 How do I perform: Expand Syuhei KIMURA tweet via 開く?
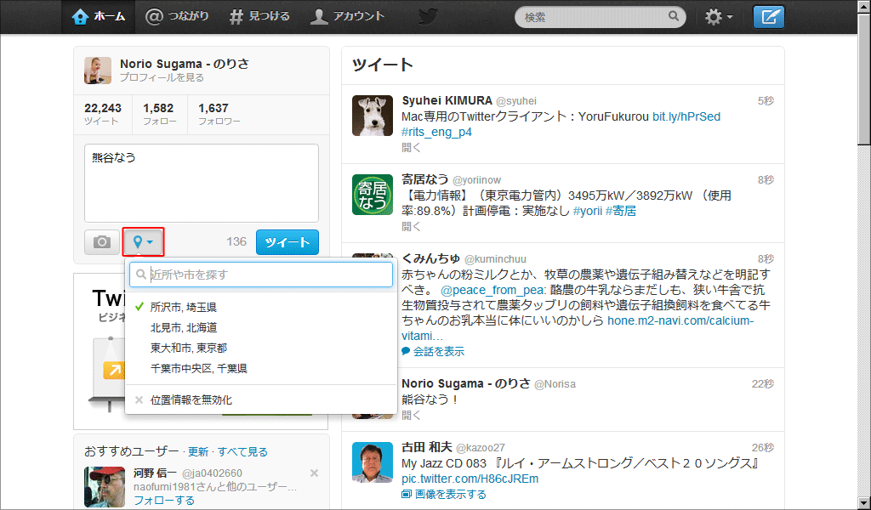click(411, 148)
